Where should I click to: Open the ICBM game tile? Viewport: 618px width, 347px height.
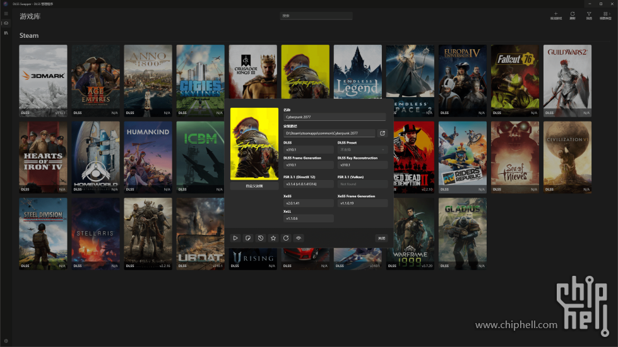(200, 157)
